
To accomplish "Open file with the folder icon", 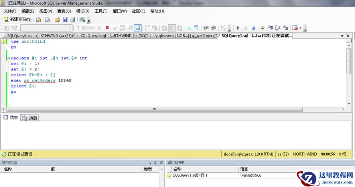I will (57, 19).
